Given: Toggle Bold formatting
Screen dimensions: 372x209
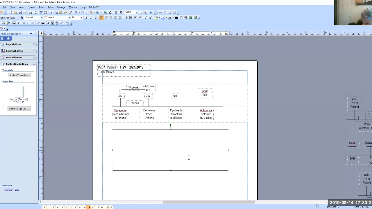Looking at the screenshot, I should (86, 18).
